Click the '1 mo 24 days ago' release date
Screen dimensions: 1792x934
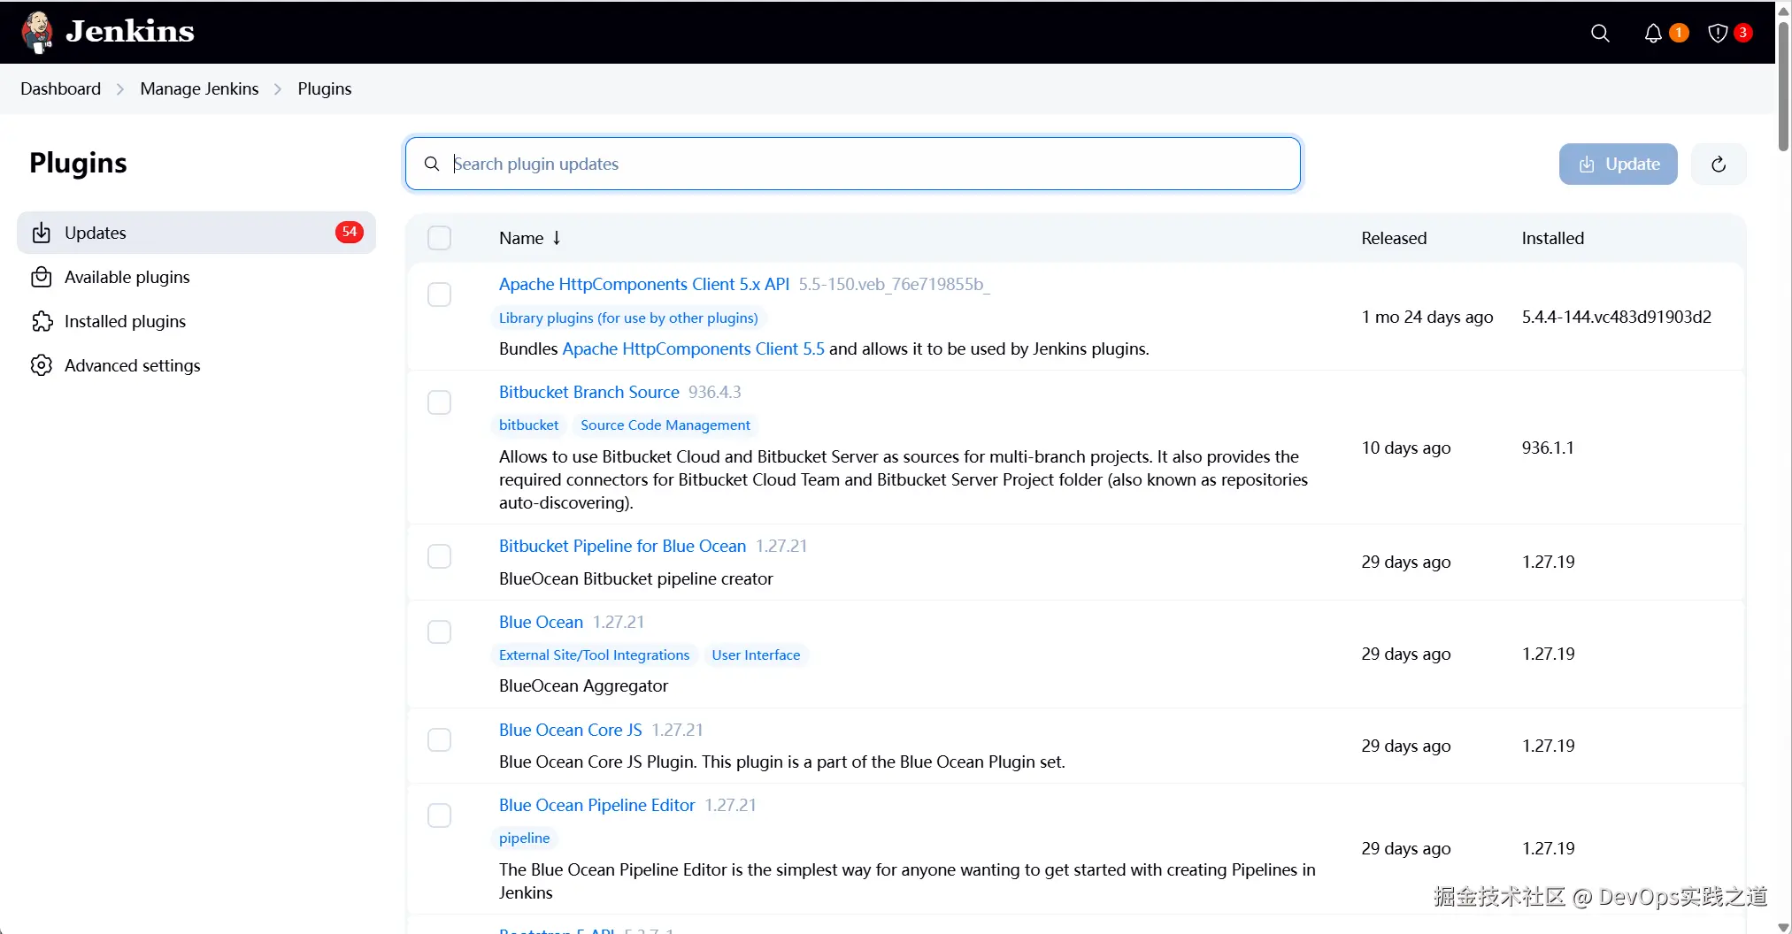[x=1427, y=317]
